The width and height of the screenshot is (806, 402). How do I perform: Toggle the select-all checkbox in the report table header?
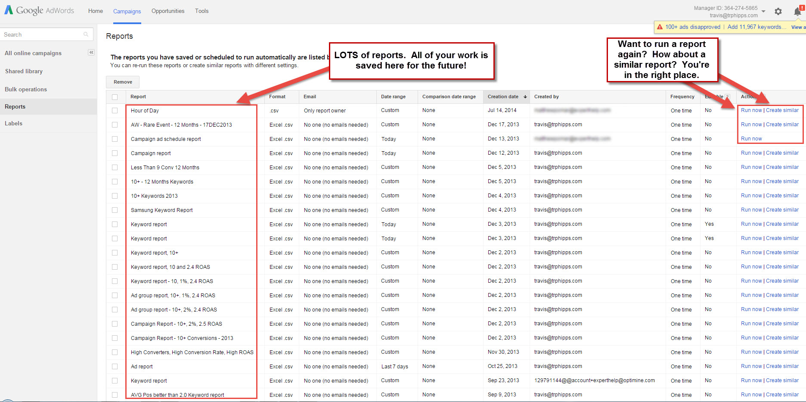tap(115, 97)
